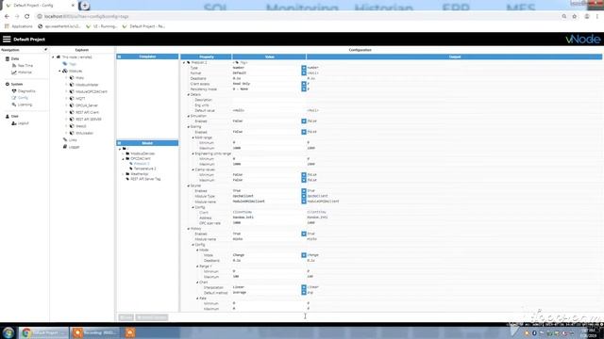Click the Model panel header icon
Viewport: 604px width, 339px height.
(x=119, y=143)
